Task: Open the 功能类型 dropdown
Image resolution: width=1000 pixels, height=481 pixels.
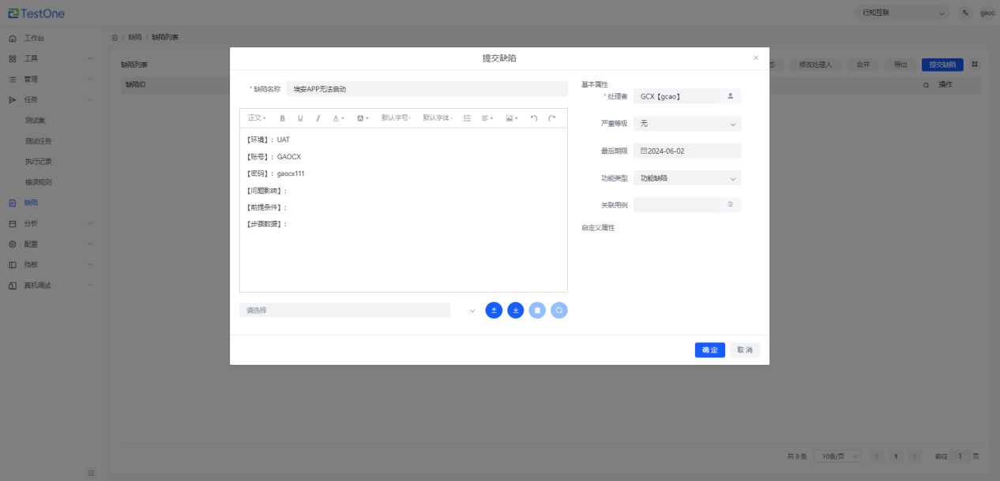Action: click(687, 178)
